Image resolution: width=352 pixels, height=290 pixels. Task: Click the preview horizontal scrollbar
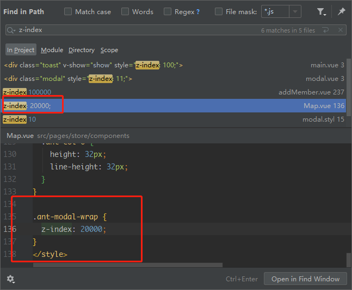(x=128, y=265)
